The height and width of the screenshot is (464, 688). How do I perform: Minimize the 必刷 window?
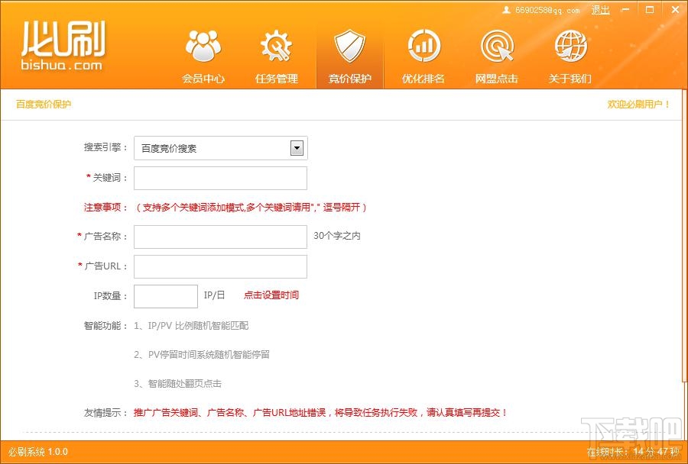(625, 10)
